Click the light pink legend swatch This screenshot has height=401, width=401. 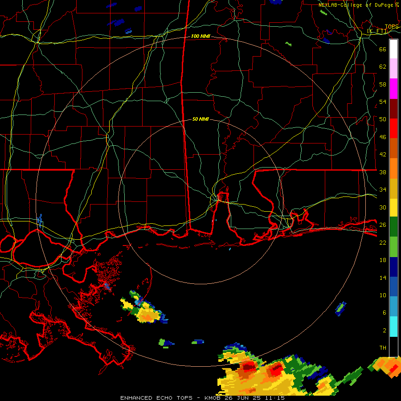click(x=393, y=69)
